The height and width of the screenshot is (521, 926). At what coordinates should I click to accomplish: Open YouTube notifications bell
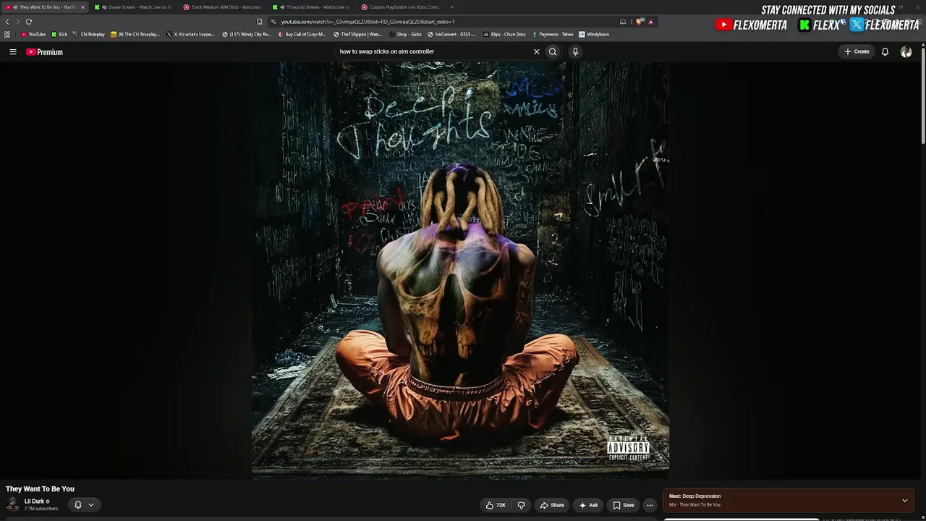[885, 52]
